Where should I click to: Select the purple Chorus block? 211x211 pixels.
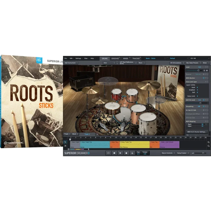[x=169, y=145]
